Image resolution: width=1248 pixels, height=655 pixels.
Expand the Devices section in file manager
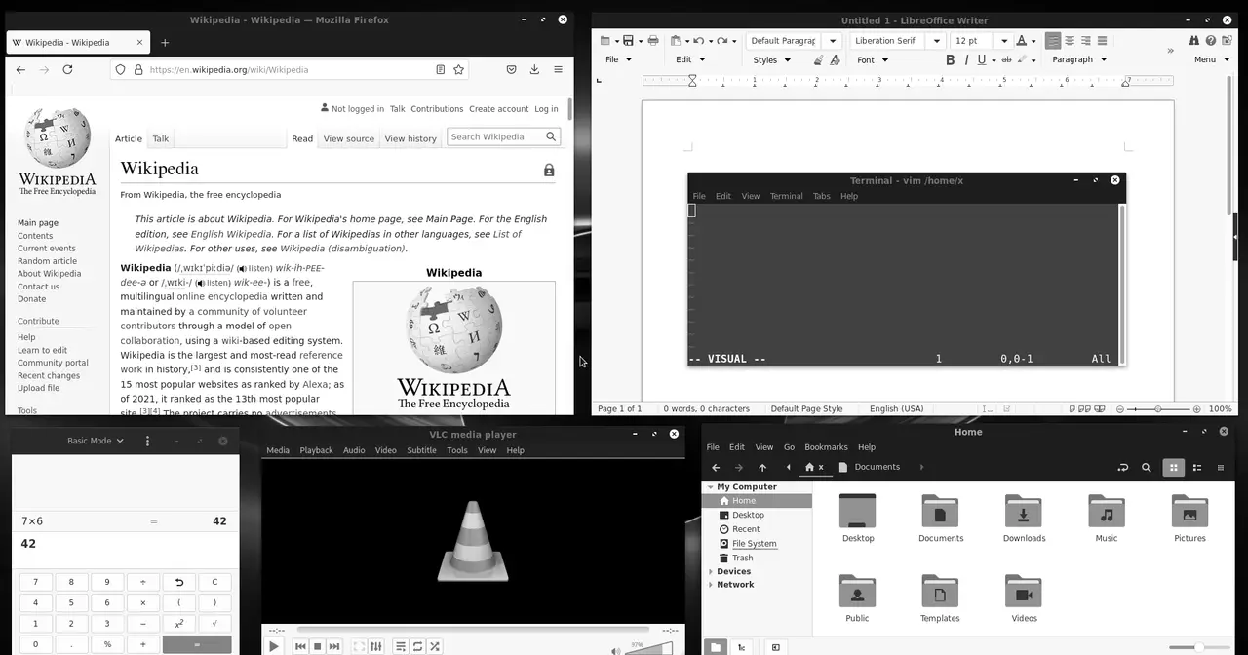click(711, 572)
